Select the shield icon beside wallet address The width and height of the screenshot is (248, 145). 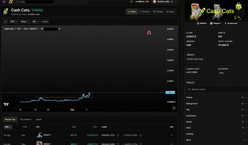[x=172, y=1]
